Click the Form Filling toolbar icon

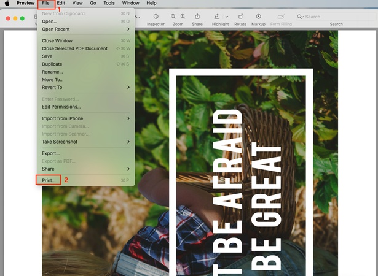coord(281,17)
